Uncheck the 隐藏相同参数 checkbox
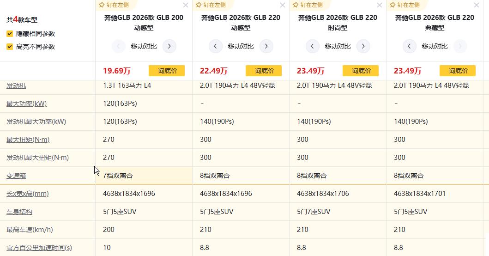The image size is (489, 256). pos(10,33)
